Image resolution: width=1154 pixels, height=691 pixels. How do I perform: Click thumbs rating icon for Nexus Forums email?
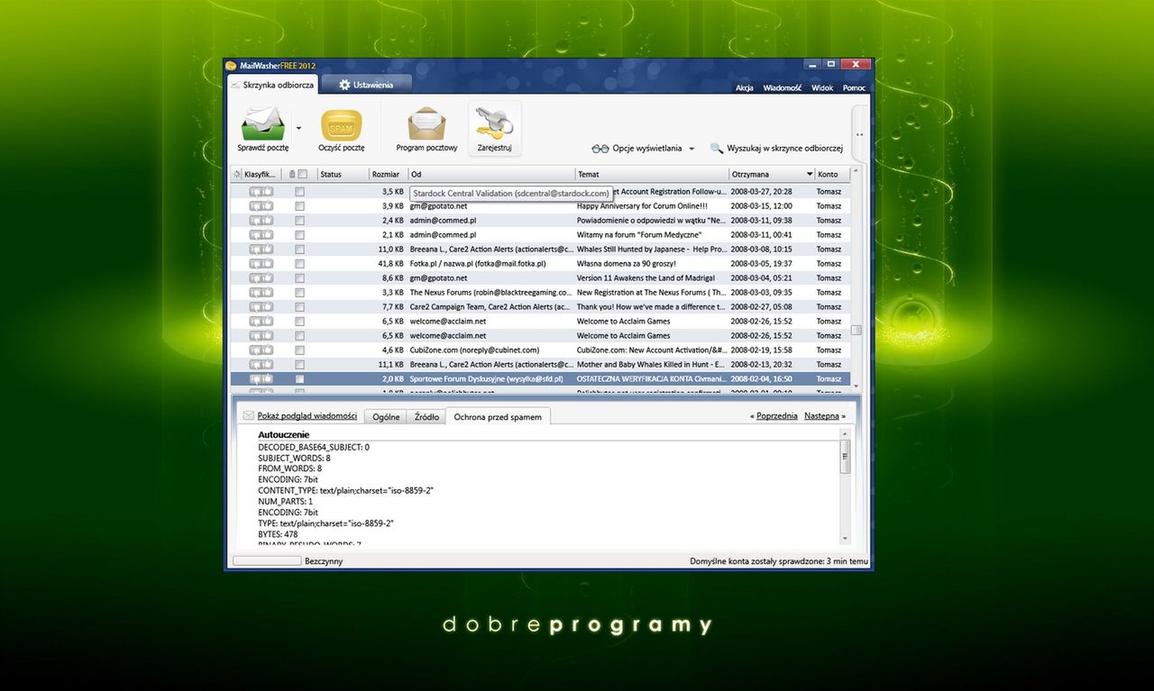tap(261, 293)
